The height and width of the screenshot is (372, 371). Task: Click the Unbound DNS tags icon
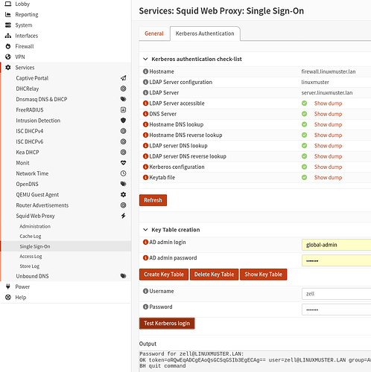pos(123,276)
